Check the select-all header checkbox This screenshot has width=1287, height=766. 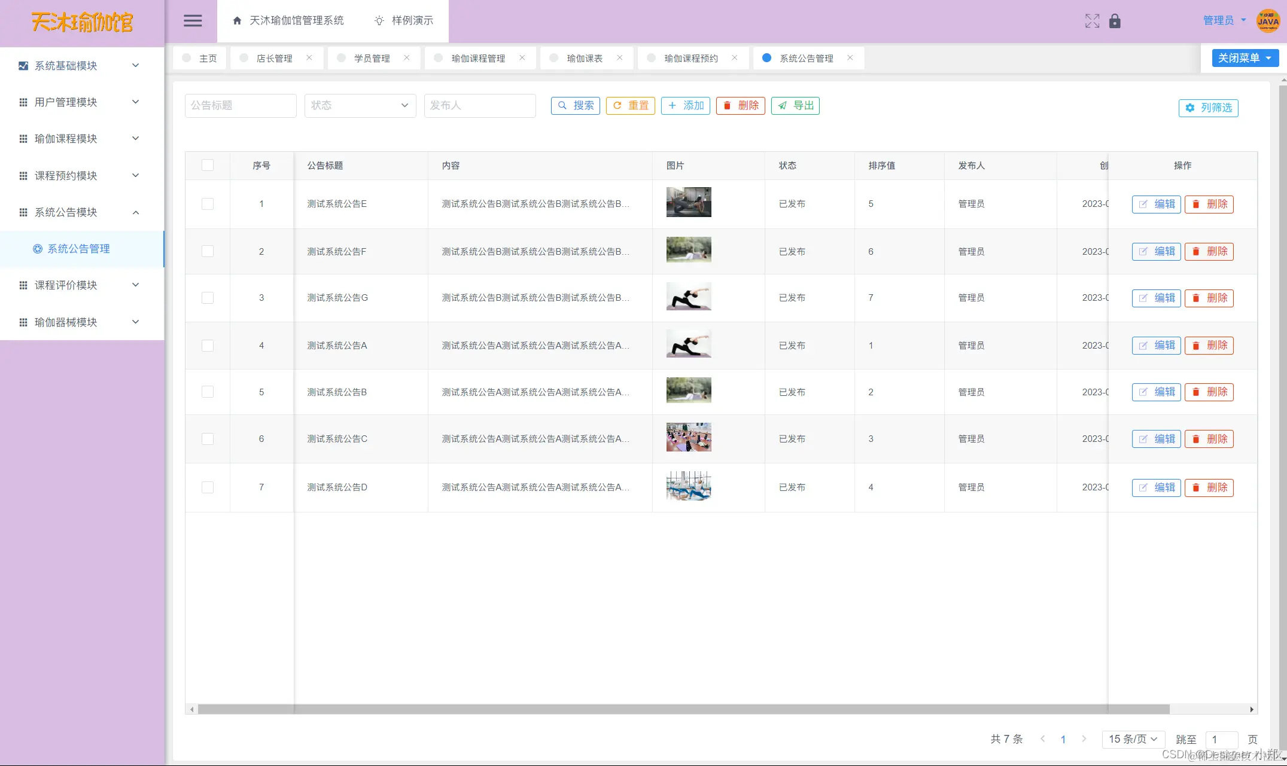tap(208, 165)
